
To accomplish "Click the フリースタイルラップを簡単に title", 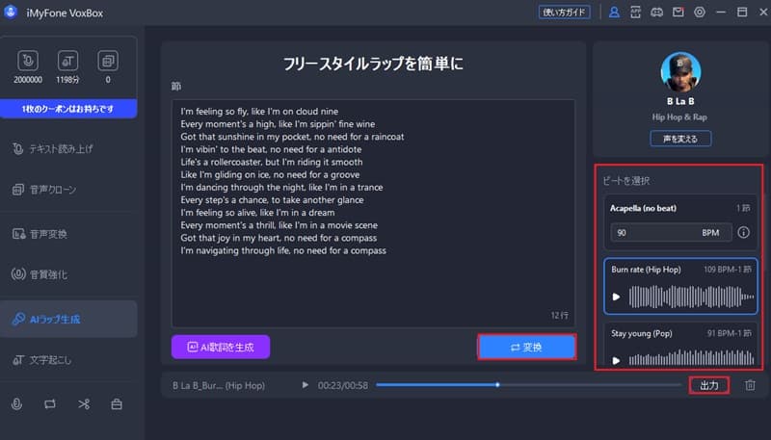I will pos(373,64).
